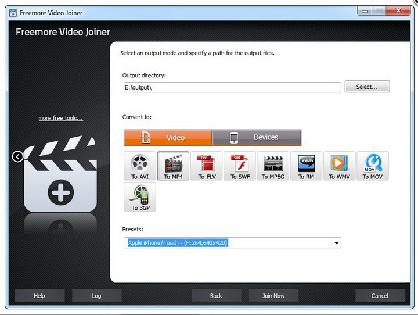418x315 pixels.
Task: Select the To SWF Flash icon
Action: point(240,166)
